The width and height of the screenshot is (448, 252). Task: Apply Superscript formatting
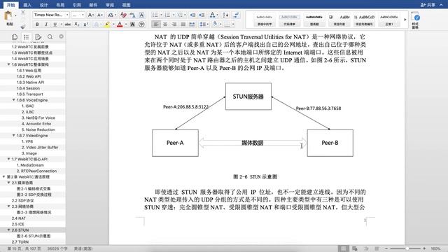tap(85, 24)
